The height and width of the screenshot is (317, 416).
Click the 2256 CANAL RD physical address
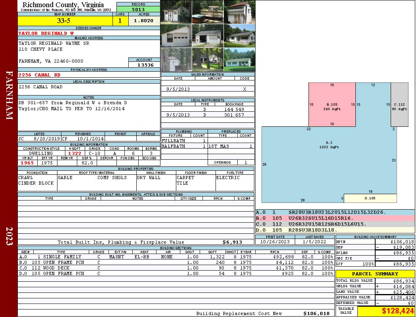pos(40,74)
